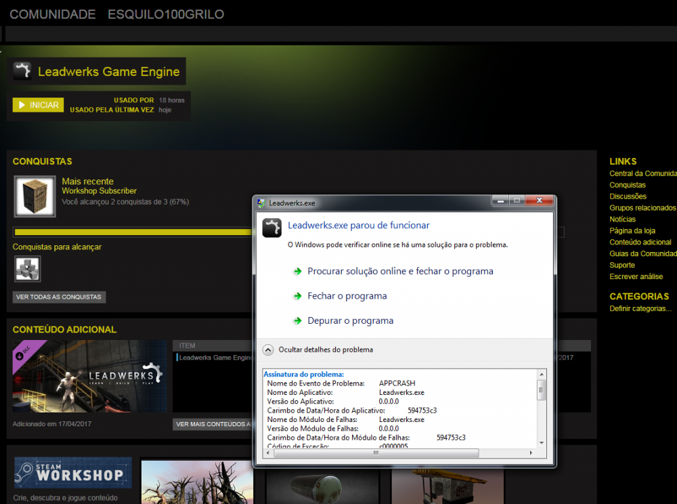This screenshot has width=677, height=504.
Task: Open the bus stop workshop thumbnail
Action: pyautogui.click(x=447, y=486)
